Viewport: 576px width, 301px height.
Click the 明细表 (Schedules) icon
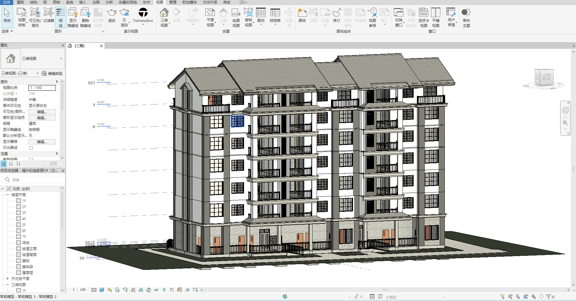[275, 15]
